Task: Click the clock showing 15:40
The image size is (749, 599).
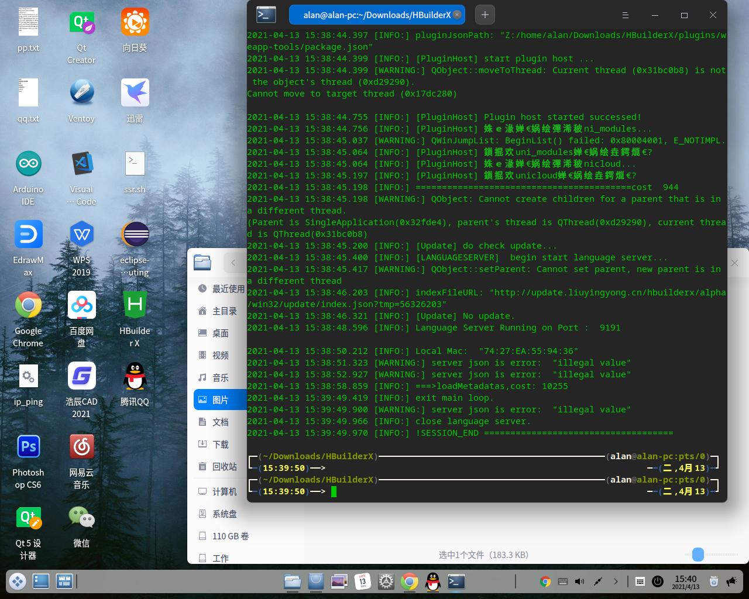Action: point(685,581)
